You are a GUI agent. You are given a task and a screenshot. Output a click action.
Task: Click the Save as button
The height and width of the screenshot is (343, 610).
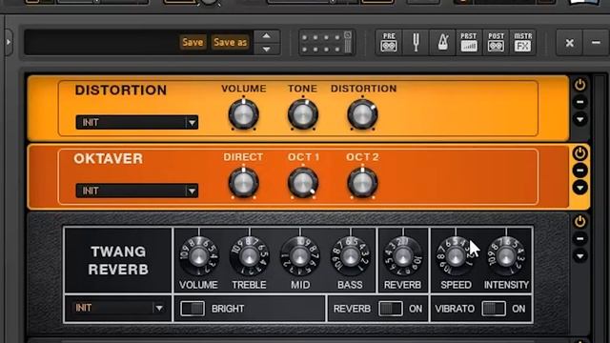[231, 42]
